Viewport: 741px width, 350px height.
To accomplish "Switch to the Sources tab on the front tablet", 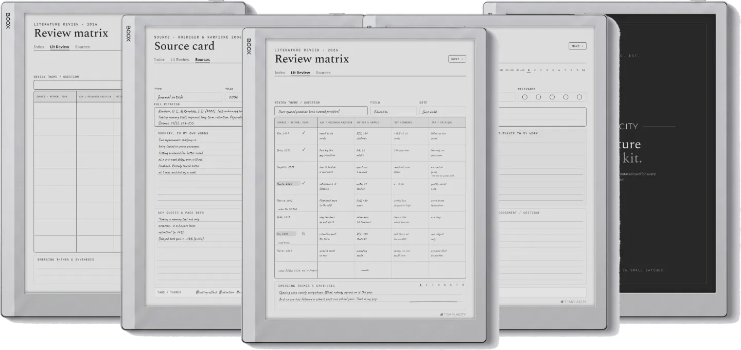I will click(x=323, y=73).
